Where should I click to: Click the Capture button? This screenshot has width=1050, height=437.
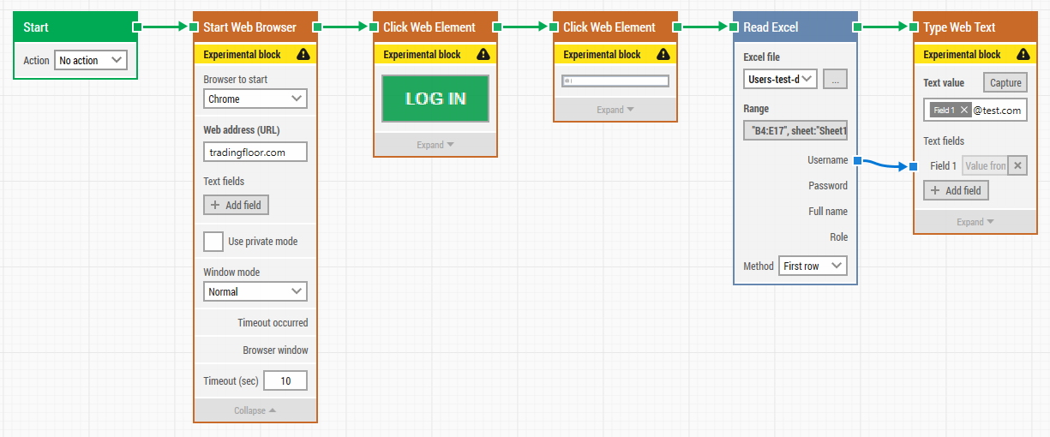(1005, 83)
